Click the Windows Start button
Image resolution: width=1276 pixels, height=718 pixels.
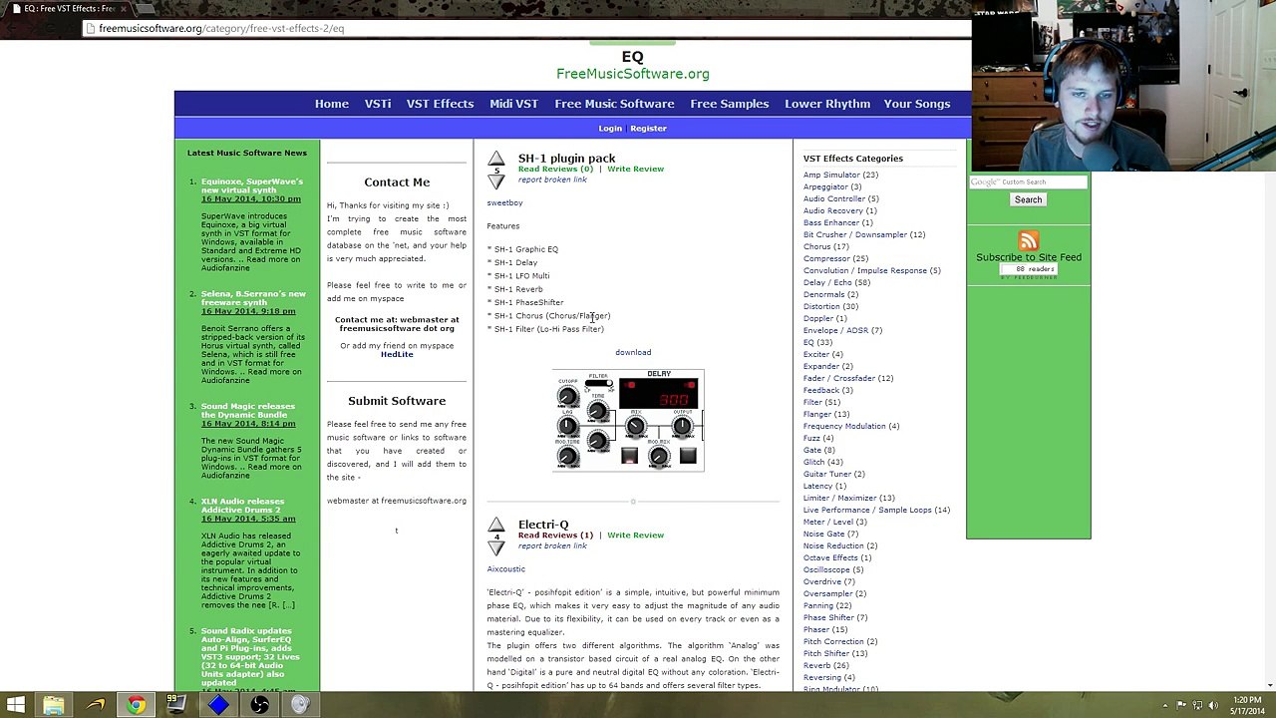16,706
